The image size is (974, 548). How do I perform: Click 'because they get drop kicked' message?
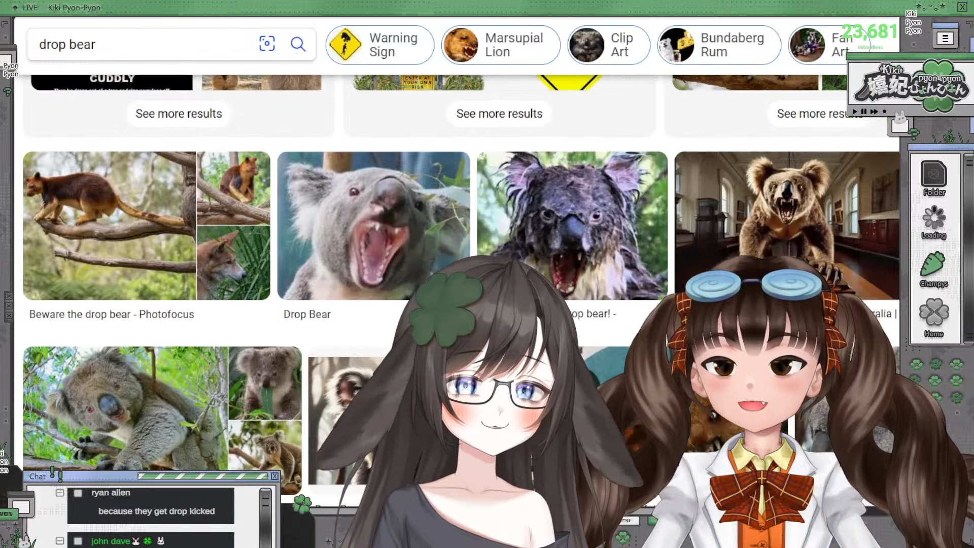156,511
